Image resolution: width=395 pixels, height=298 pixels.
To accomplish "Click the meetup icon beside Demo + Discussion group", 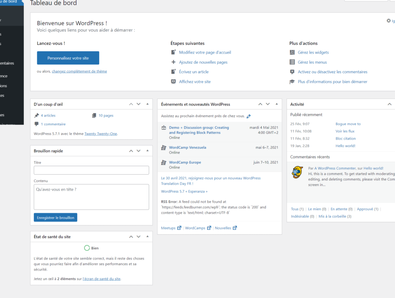I will (164, 127).
